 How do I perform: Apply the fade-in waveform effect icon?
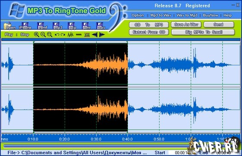coord(95,35)
